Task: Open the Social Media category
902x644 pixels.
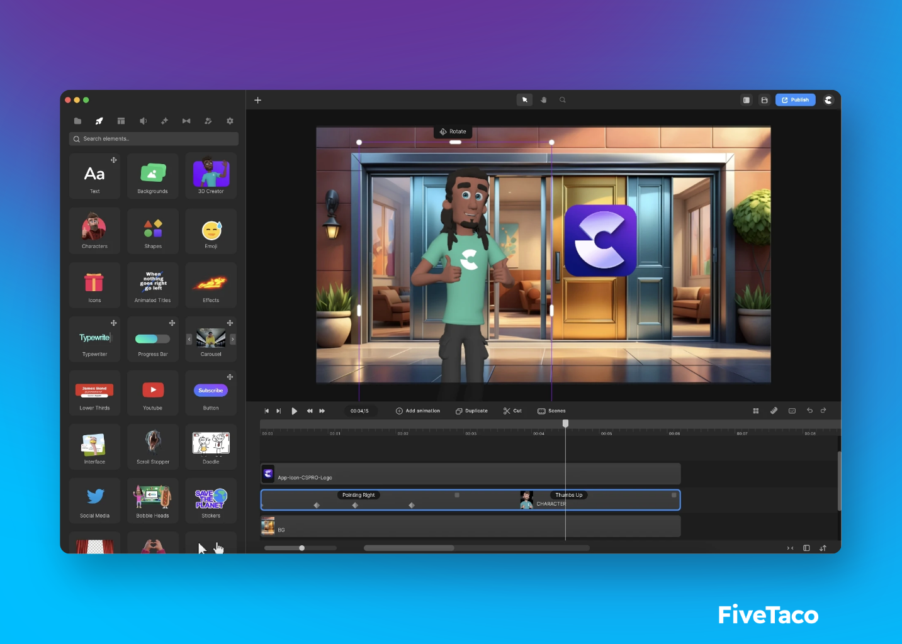Action: (x=94, y=501)
